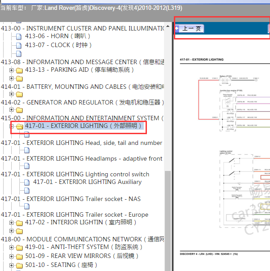Open the 413-06 HORN document icon

coord(19,36)
